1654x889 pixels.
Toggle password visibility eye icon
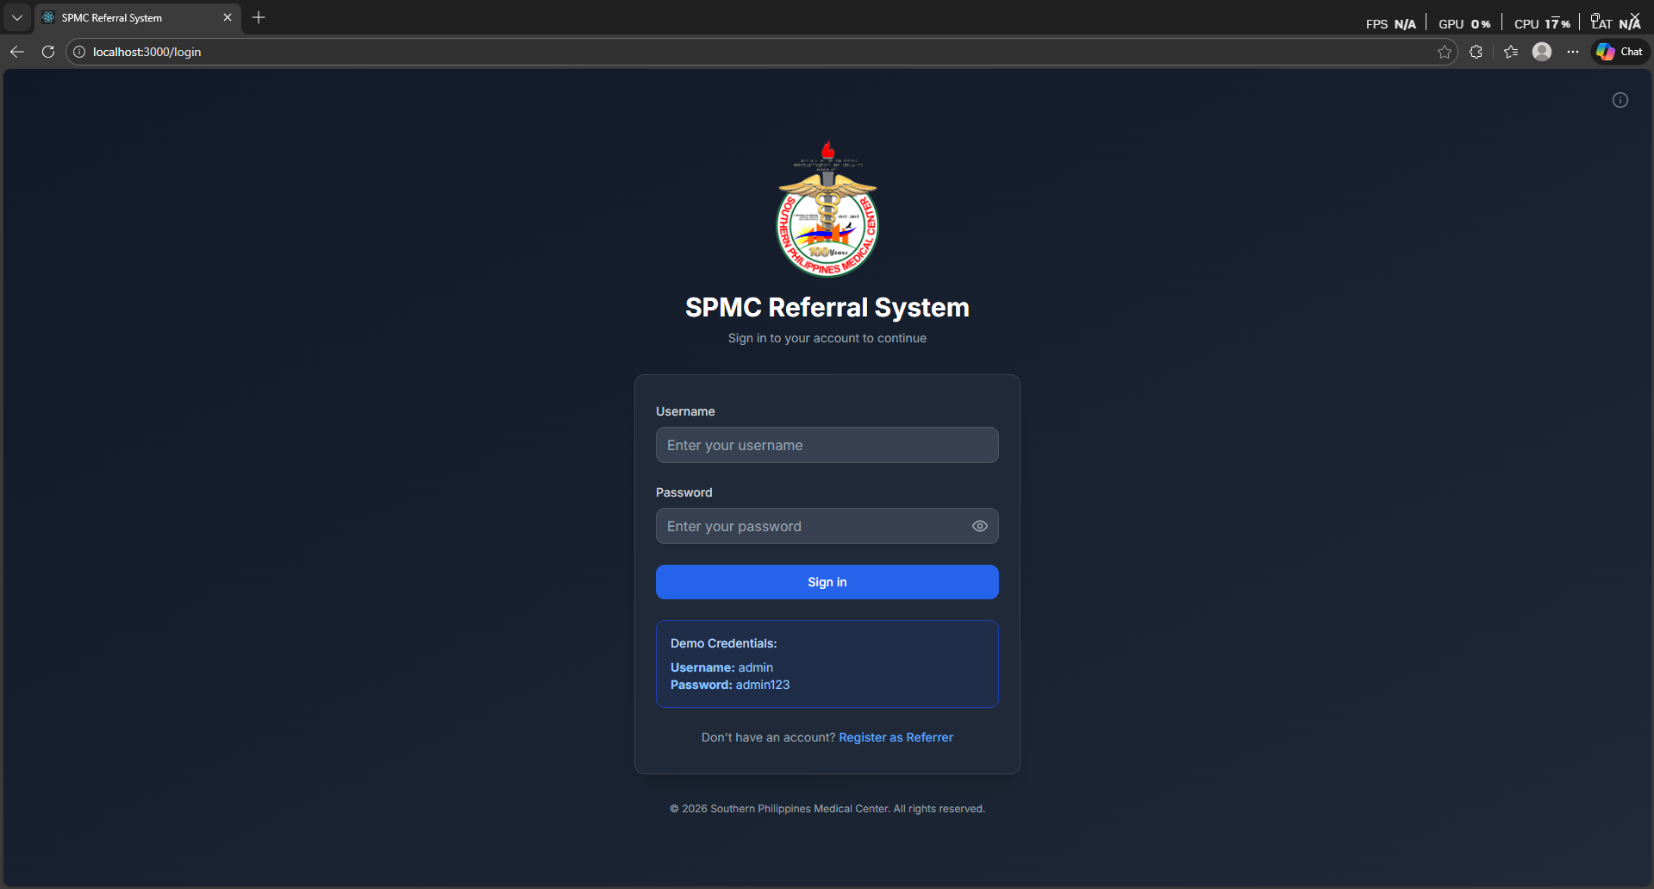click(980, 526)
